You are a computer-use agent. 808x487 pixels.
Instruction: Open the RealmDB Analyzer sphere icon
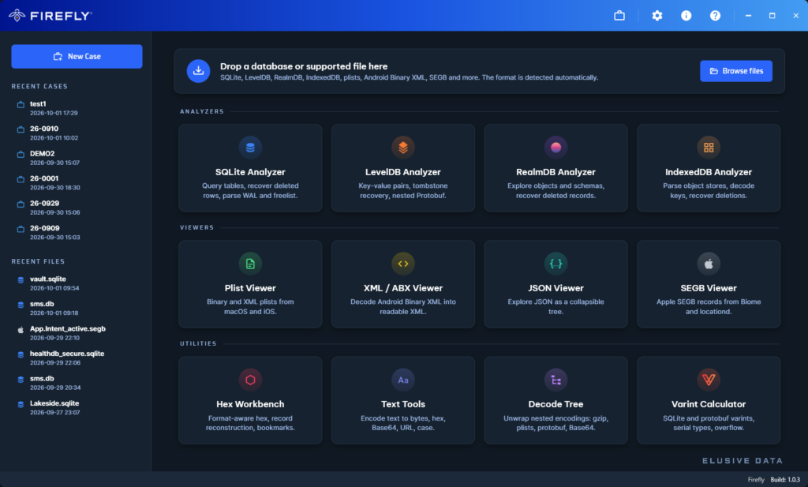click(555, 148)
